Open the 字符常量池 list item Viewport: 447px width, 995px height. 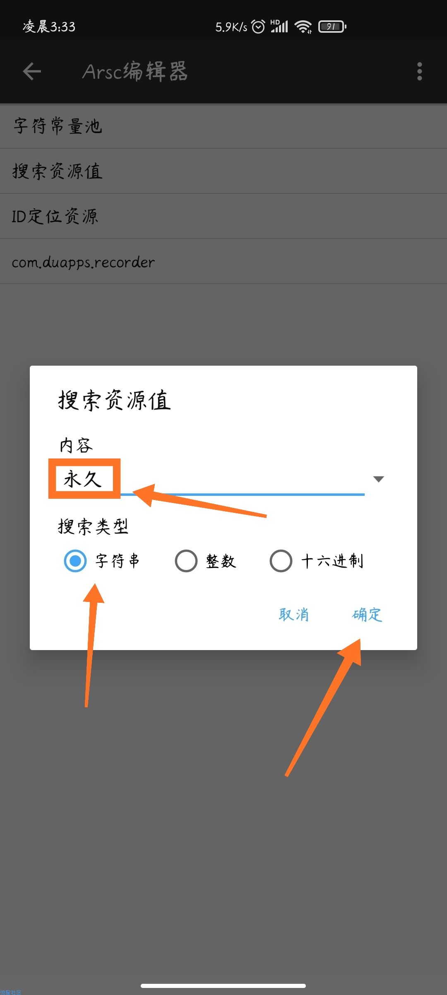223,126
